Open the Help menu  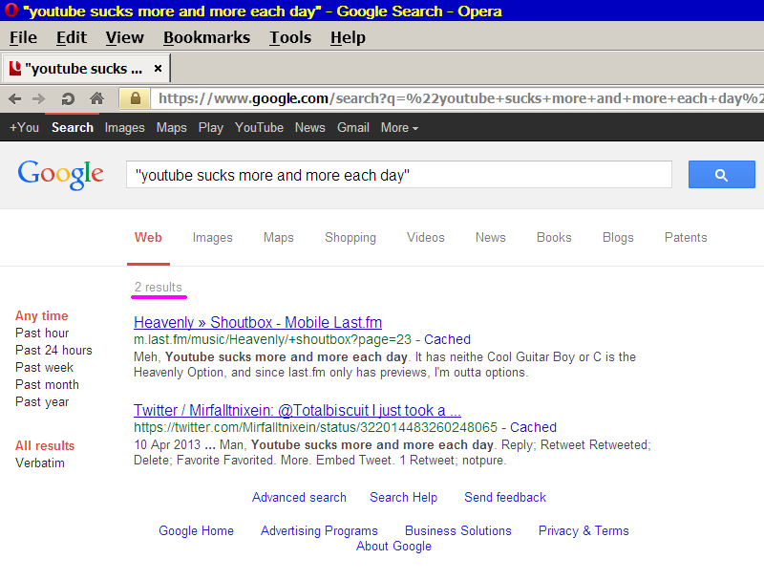(348, 37)
